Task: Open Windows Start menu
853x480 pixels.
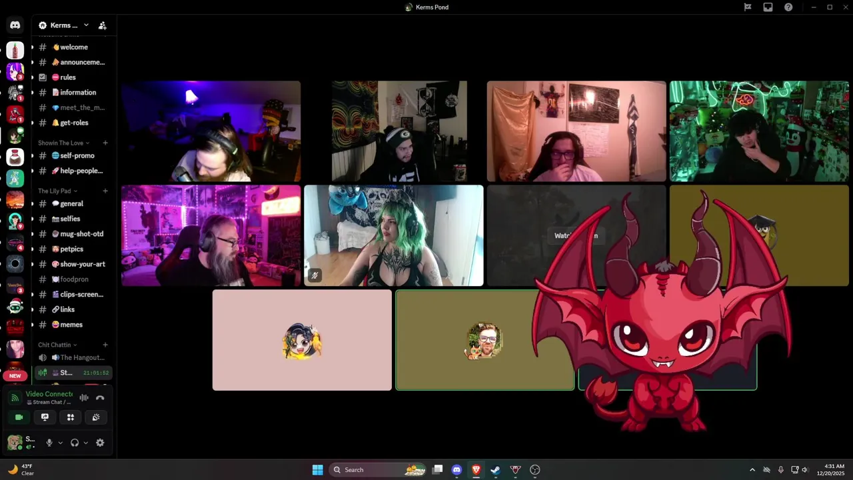Action: pos(318,470)
